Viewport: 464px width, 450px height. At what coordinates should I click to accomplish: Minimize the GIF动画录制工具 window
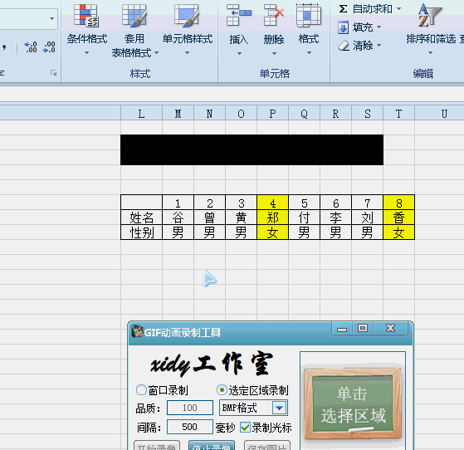click(342, 328)
